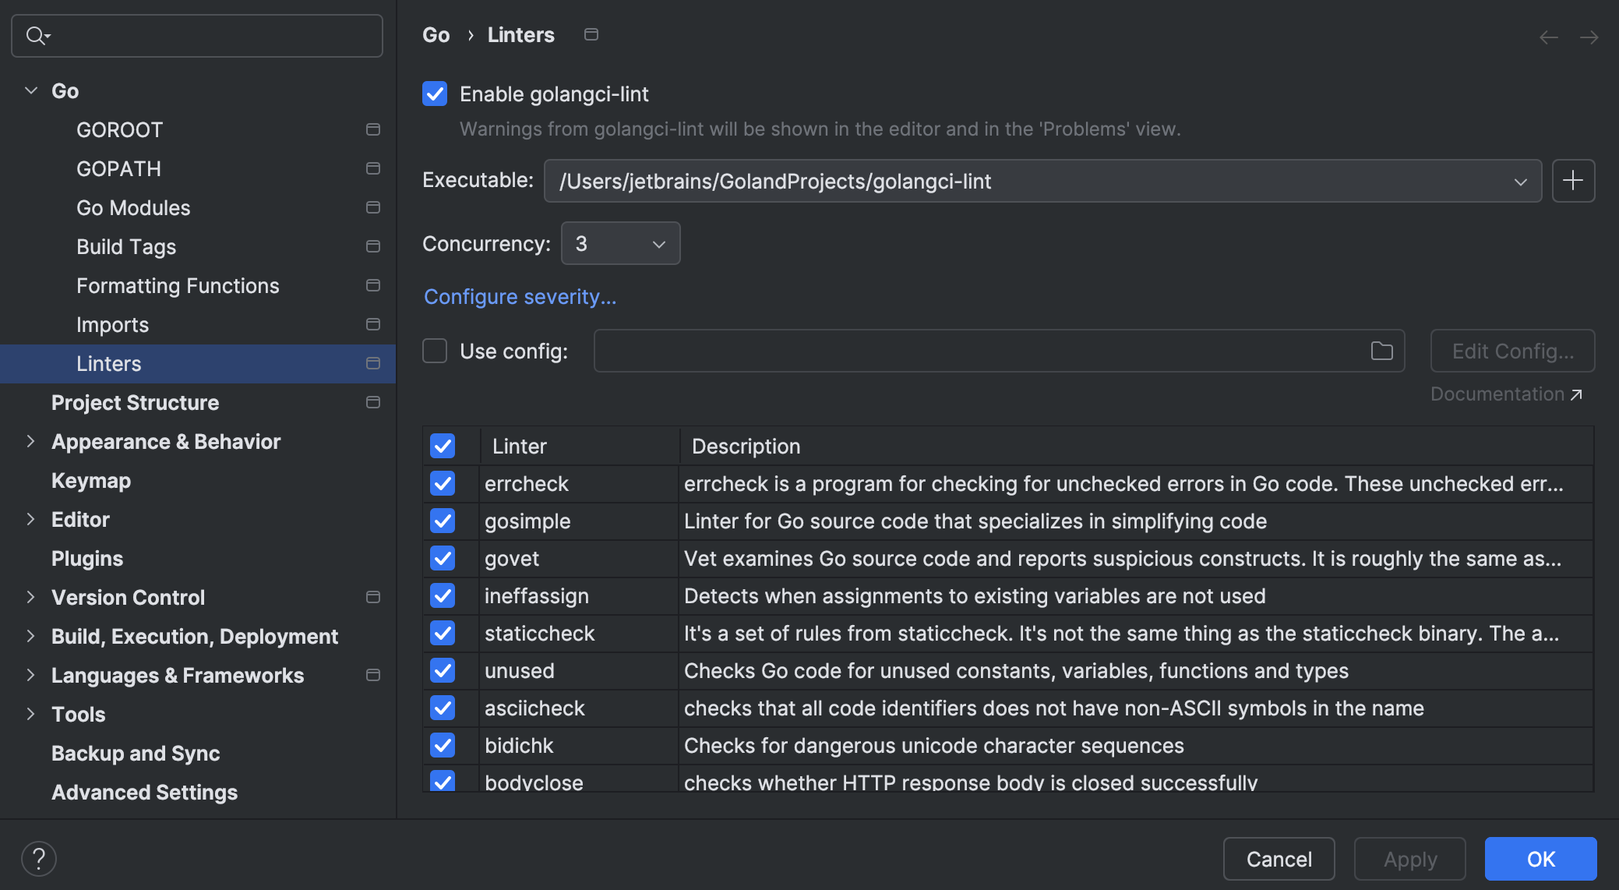Navigate forward using the right arrow icon
Image resolution: width=1619 pixels, height=890 pixels.
1589,37
